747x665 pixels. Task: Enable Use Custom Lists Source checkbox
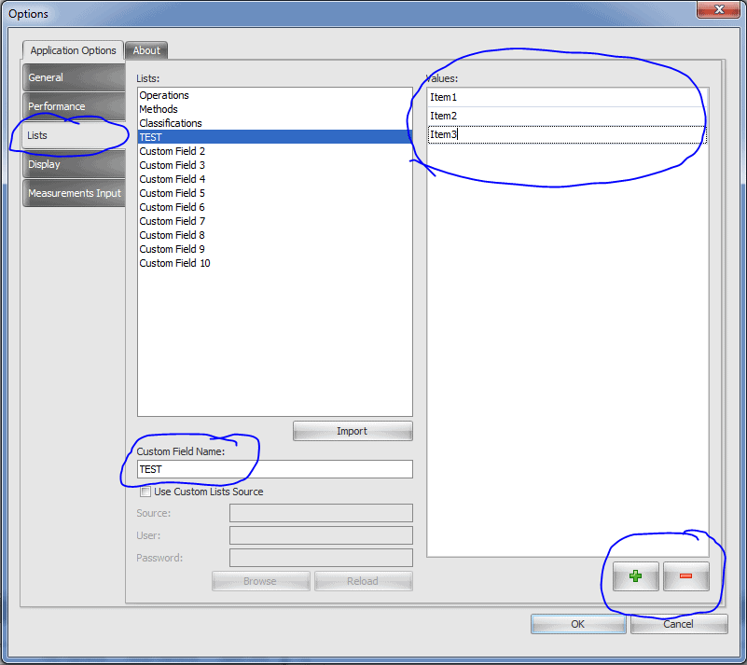click(x=145, y=492)
